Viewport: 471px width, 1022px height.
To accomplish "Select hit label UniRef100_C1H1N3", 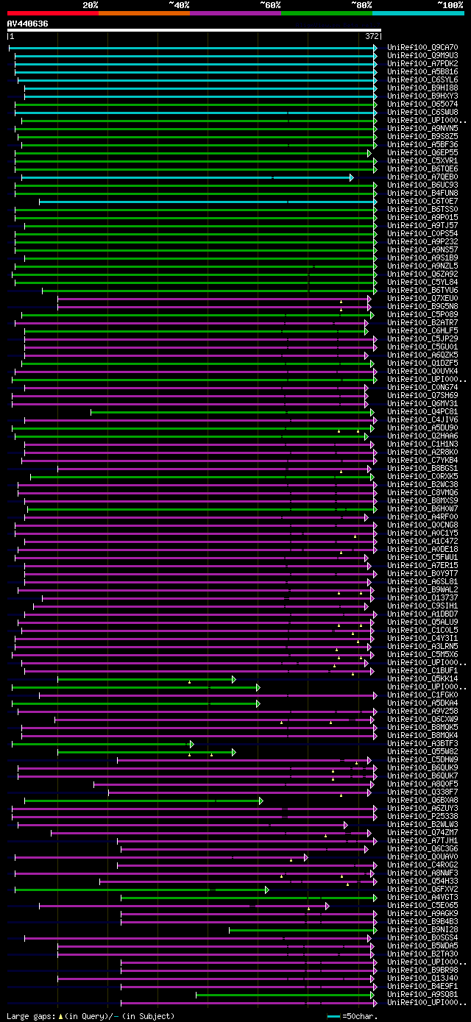I will click(422, 444).
